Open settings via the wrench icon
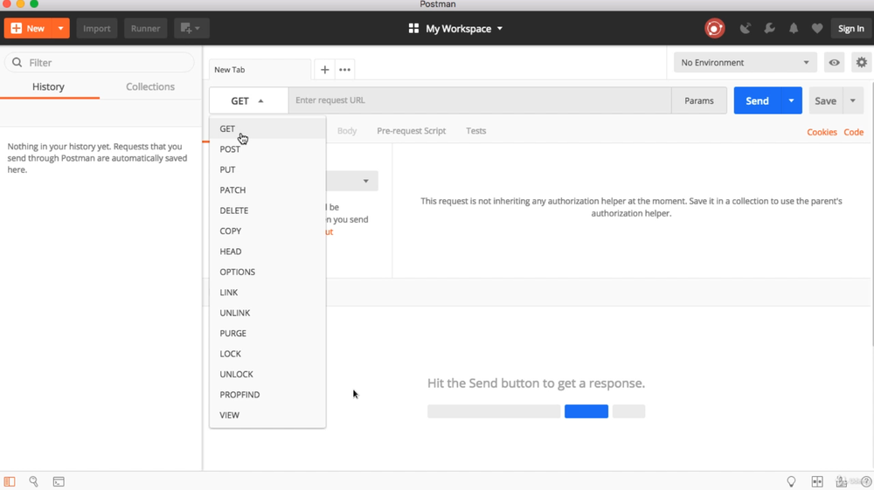874x490 pixels. [770, 29]
